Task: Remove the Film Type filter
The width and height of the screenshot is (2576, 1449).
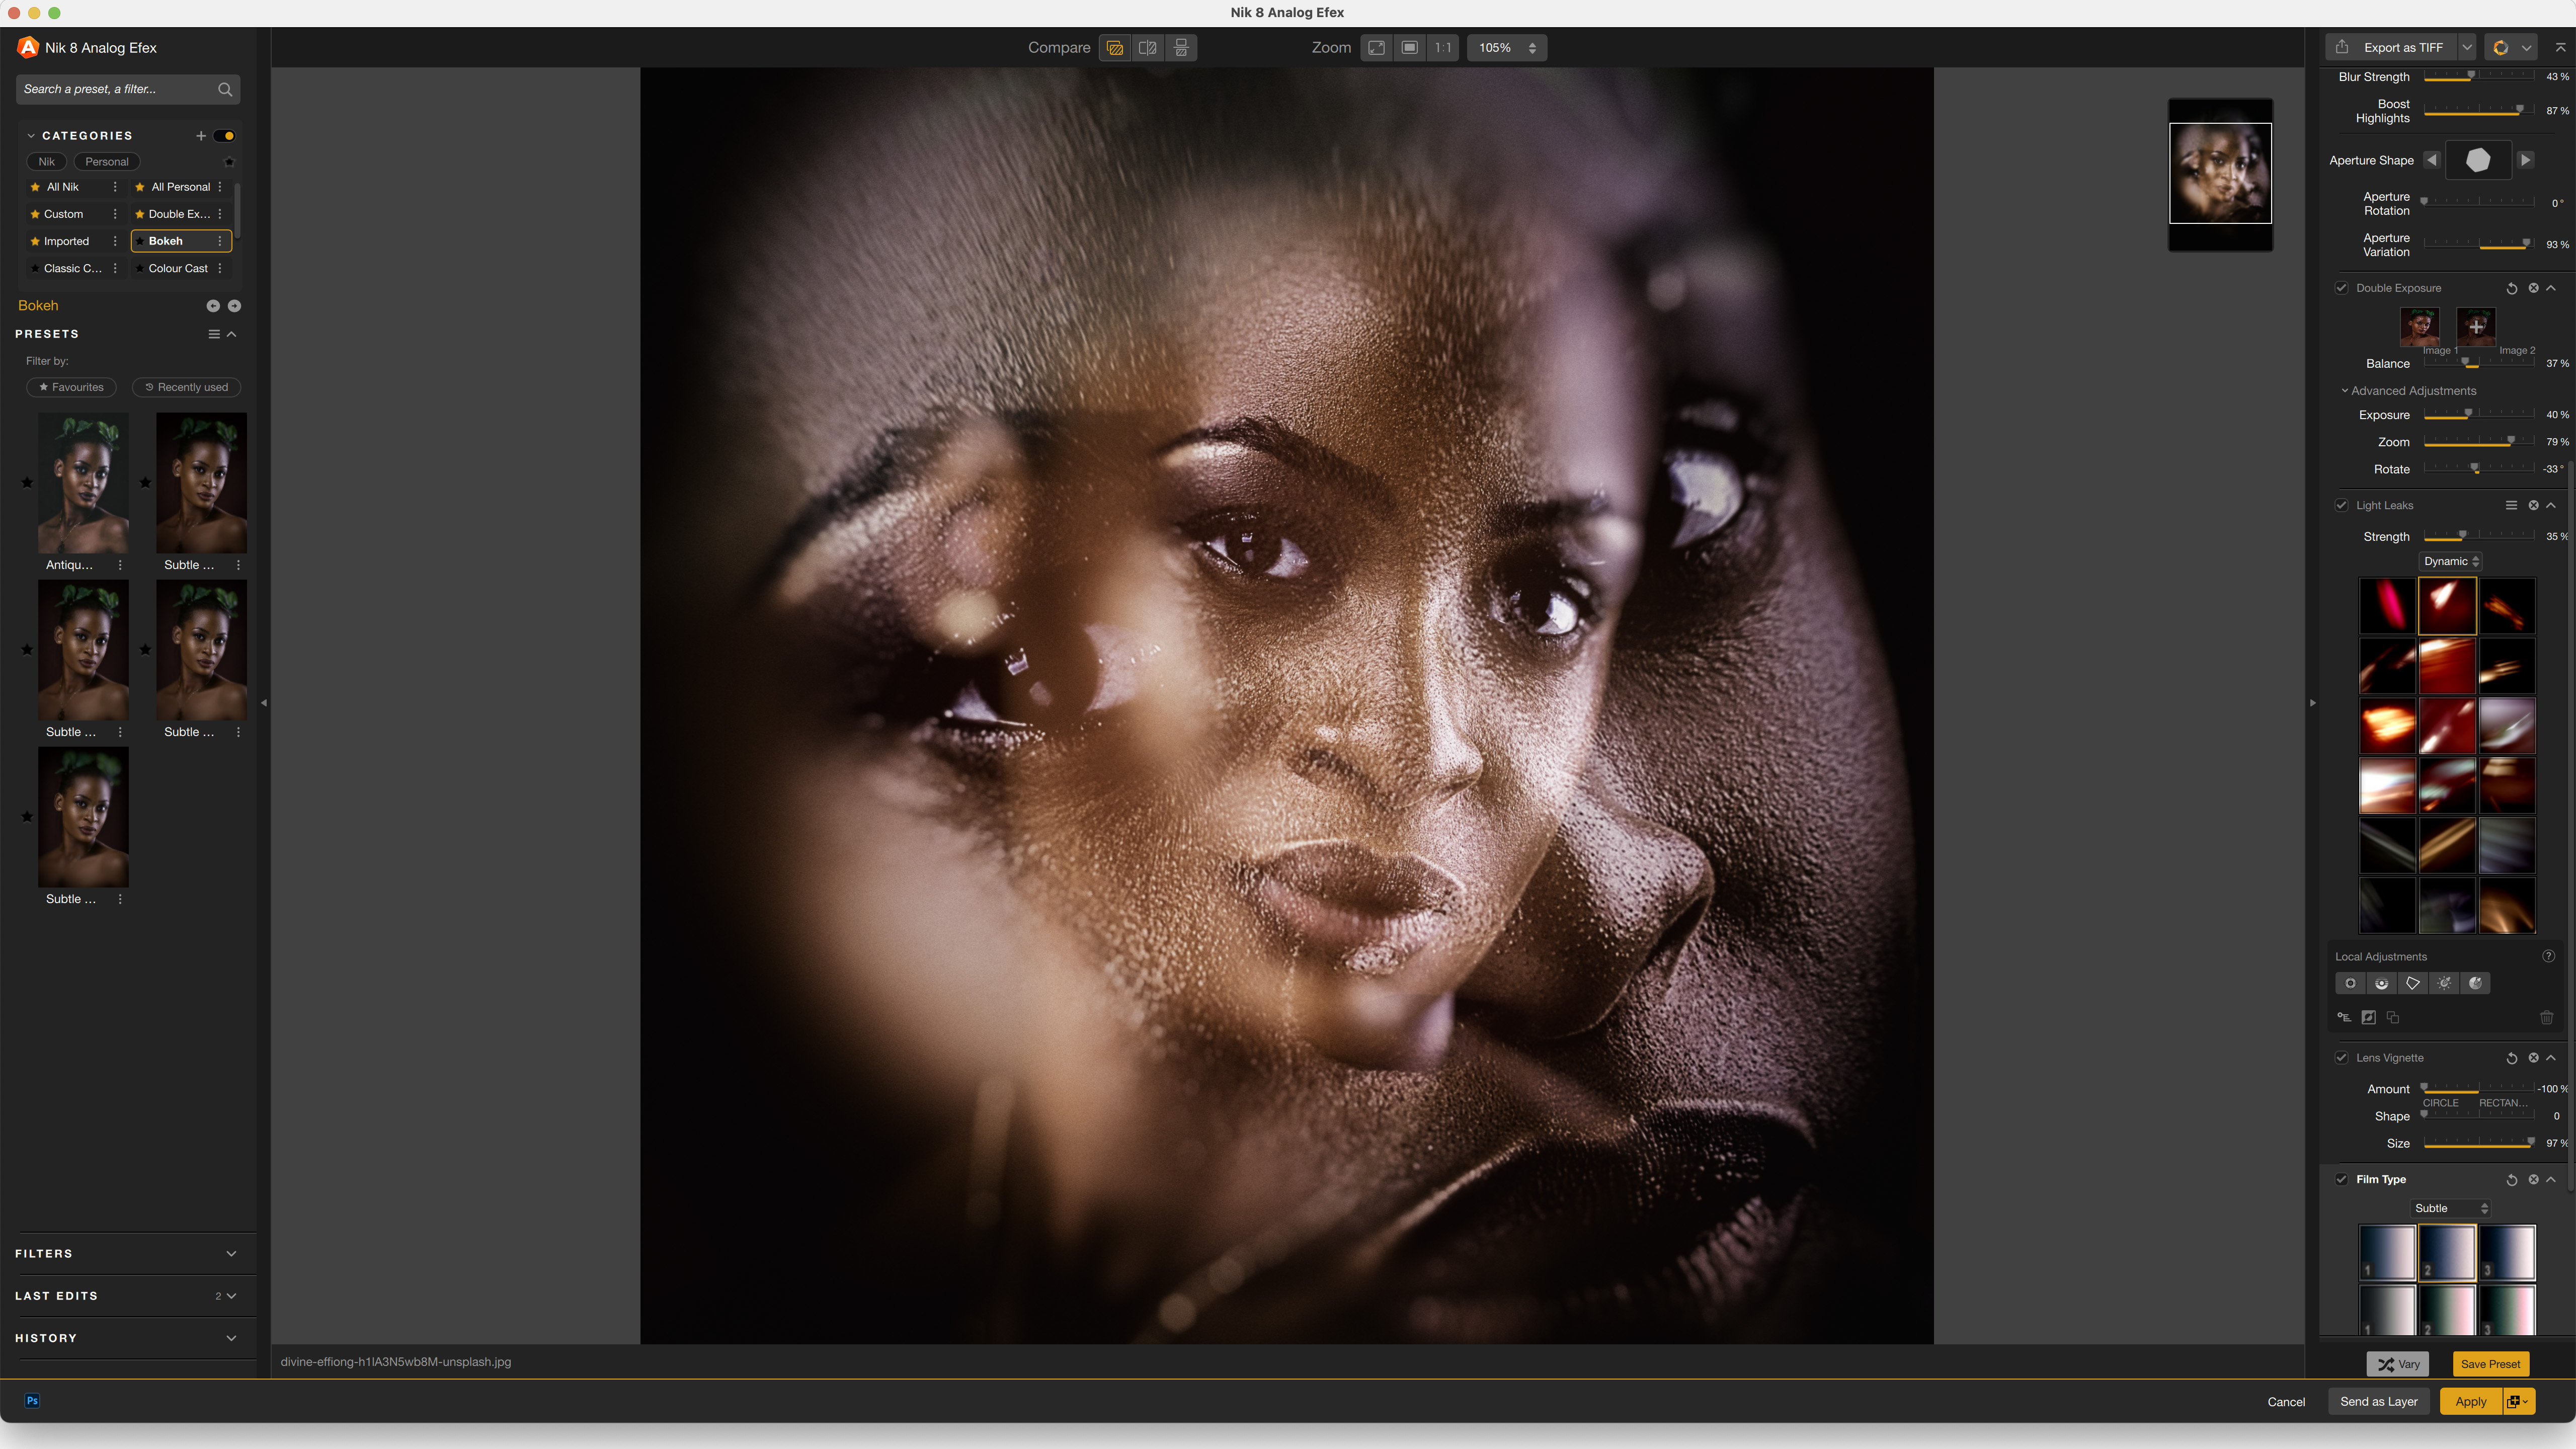Action: (2533, 1180)
